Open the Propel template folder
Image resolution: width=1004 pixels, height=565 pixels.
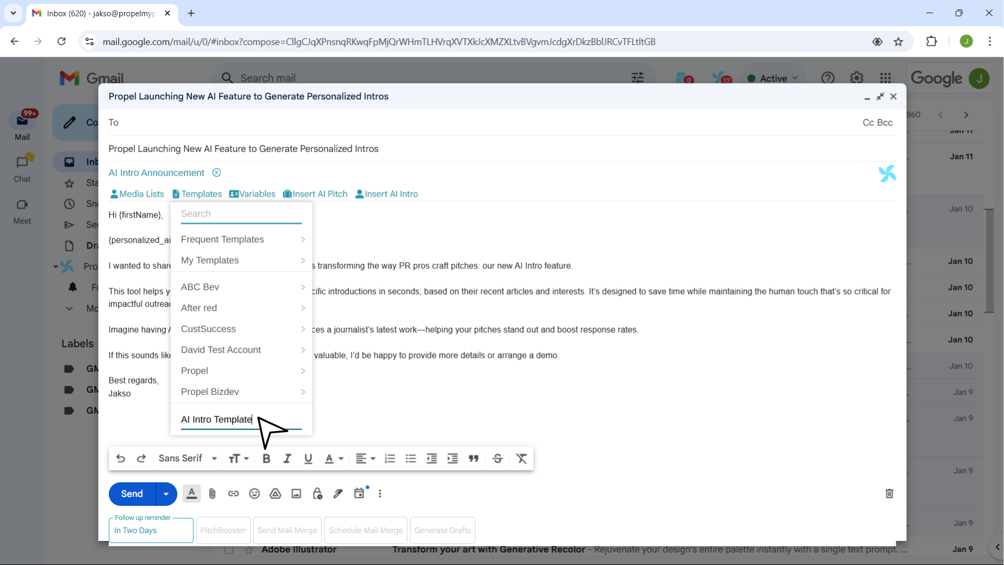pos(242,370)
